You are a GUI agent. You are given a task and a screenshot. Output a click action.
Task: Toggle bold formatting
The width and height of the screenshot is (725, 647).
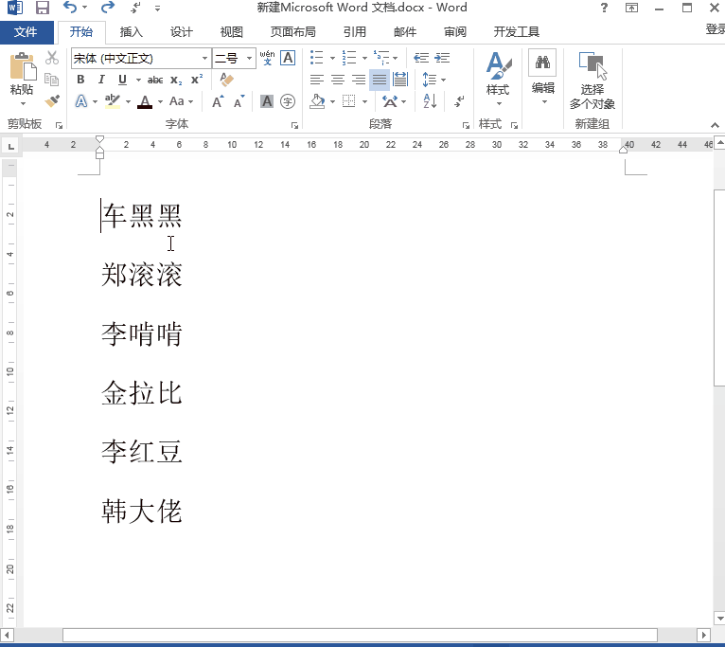click(x=80, y=80)
